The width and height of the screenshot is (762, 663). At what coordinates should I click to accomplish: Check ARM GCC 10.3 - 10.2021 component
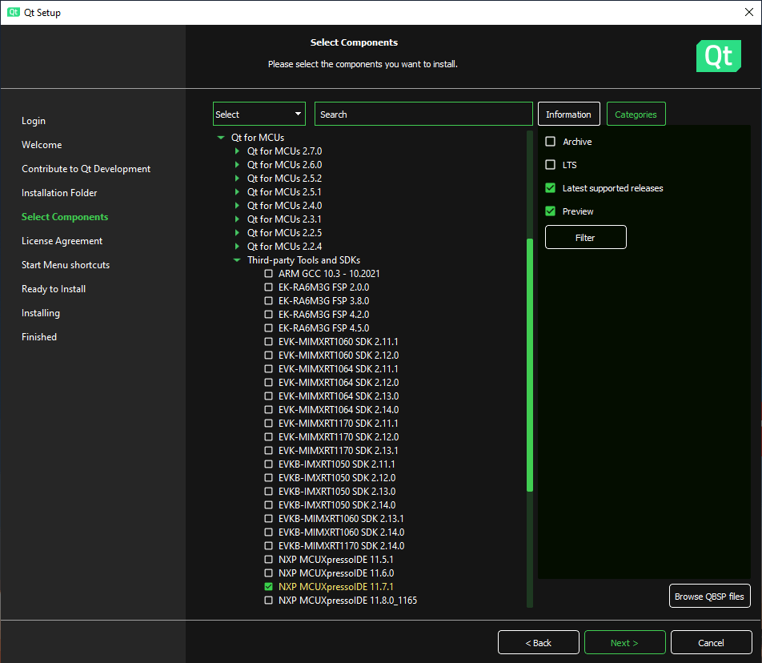(269, 274)
